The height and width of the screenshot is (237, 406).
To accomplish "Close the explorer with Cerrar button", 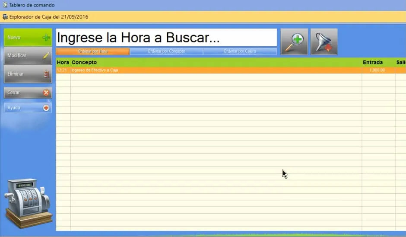I will 28,93.
